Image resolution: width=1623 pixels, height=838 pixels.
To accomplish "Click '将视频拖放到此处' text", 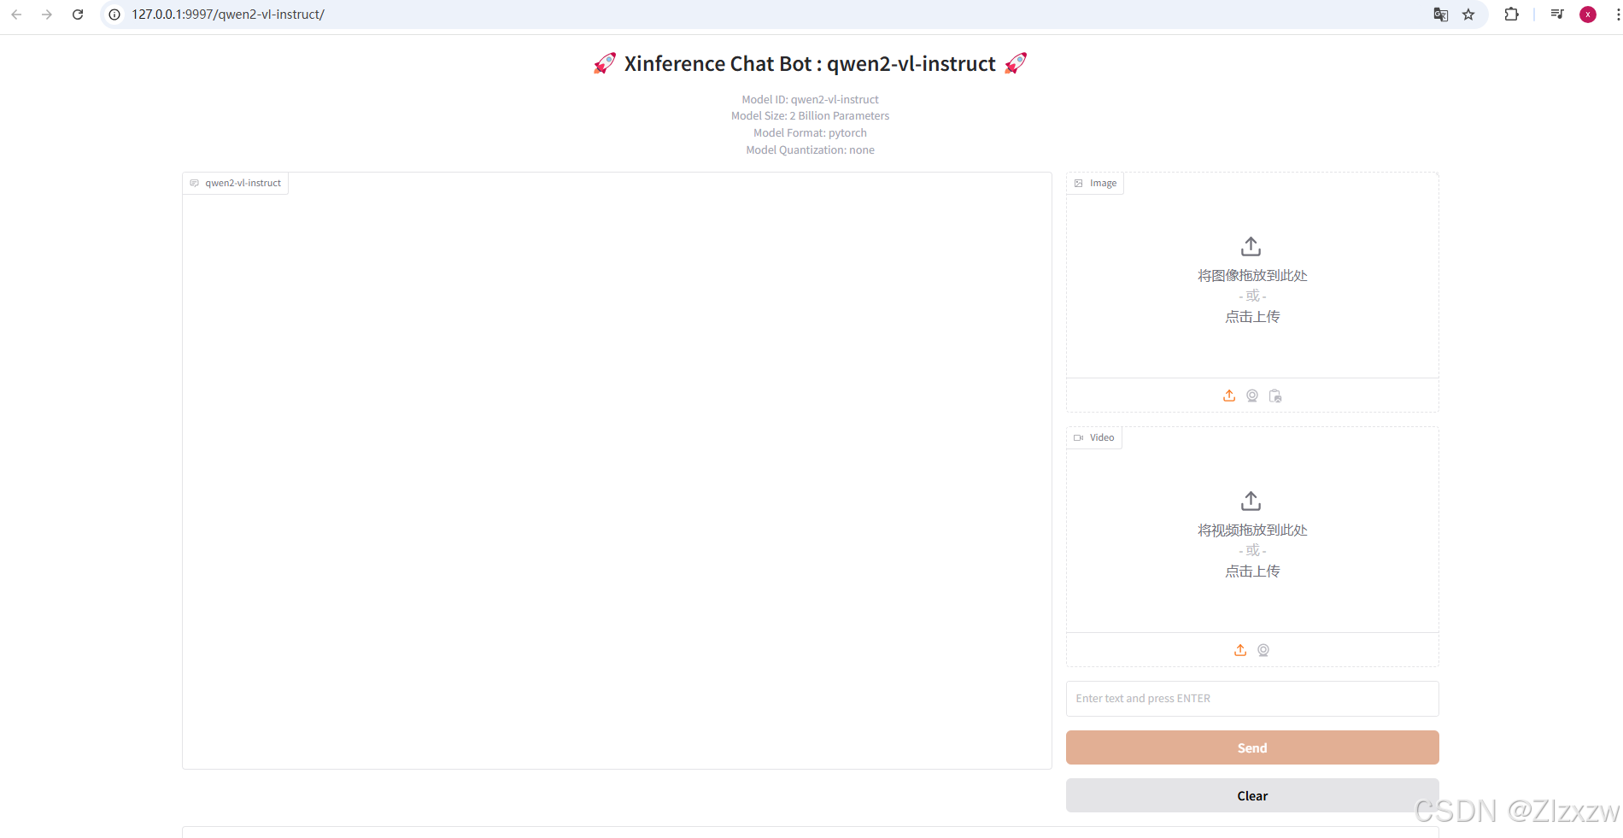I will pyautogui.click(x=1252, y=530).
